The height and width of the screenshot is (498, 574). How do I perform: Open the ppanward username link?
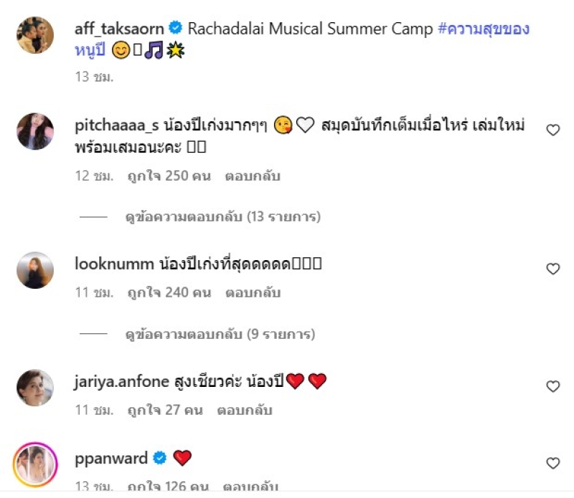(111, 459)
